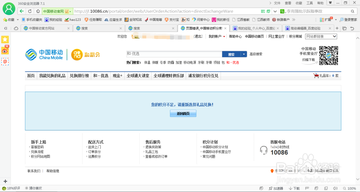Screen dimensions: 360x192
Task: Click 登录管家 login manager icon
Action: (x=348, y=20)
